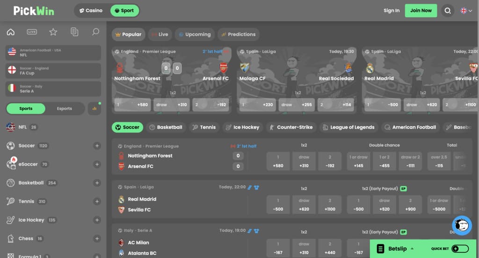Click the PickWin logo
479x258 pixels.
click(x=34, y=11)
